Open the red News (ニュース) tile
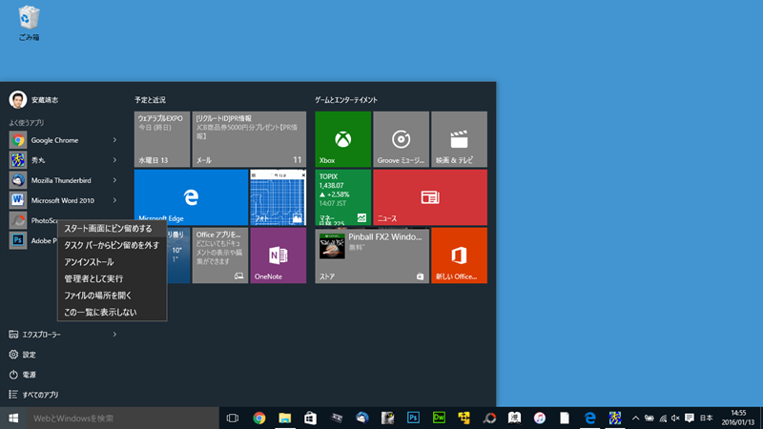 point(429,197)
